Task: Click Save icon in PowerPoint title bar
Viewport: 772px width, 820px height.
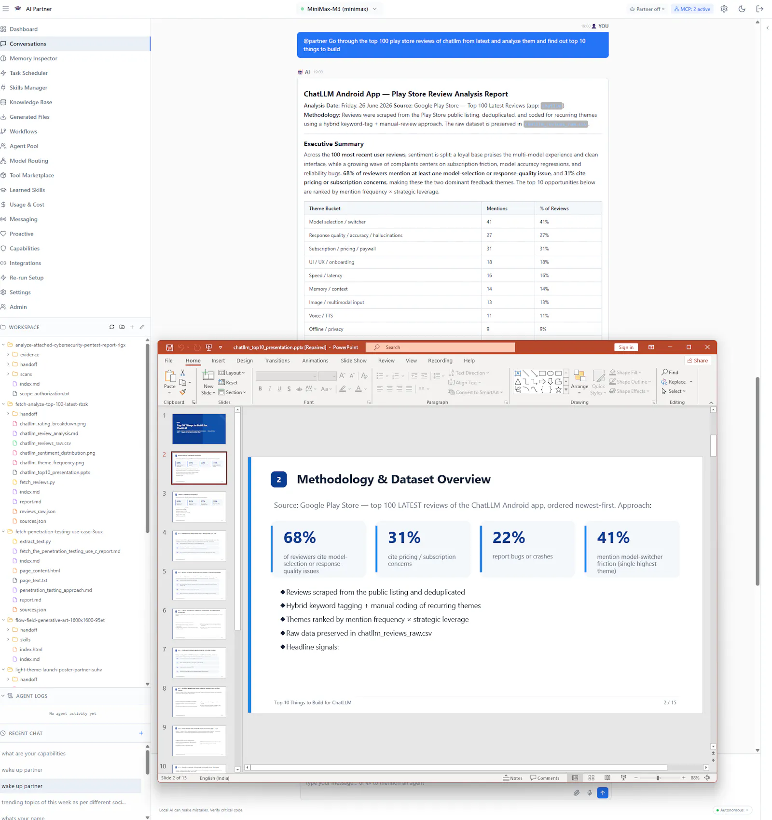Action: click(x=169, y=347)
